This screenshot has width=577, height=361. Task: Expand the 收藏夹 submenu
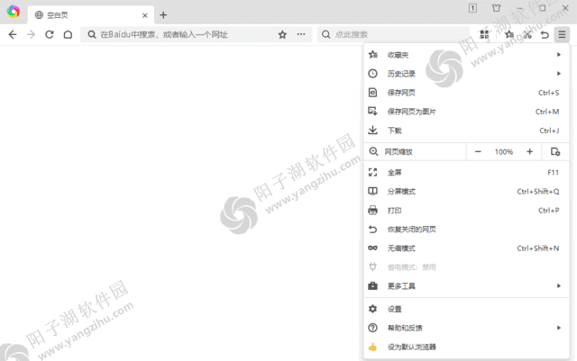[559, 54]
